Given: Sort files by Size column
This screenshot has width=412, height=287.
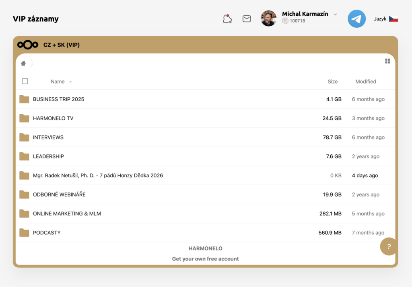Looking at the screenshot, I should [332, 82].
